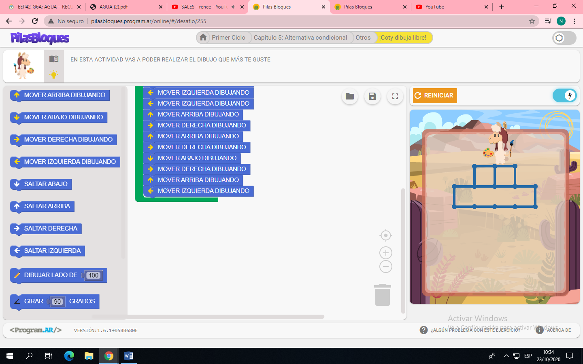Expand workspace to fullscreen
The image size is (583, 364).
[395, 96]
